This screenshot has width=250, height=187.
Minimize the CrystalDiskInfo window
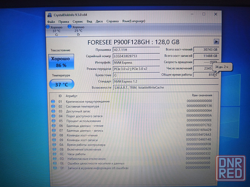click(x=192, y=14)
